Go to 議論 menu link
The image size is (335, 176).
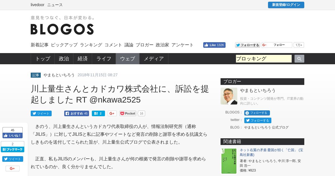pyautogui.click(x=129, y=45)
